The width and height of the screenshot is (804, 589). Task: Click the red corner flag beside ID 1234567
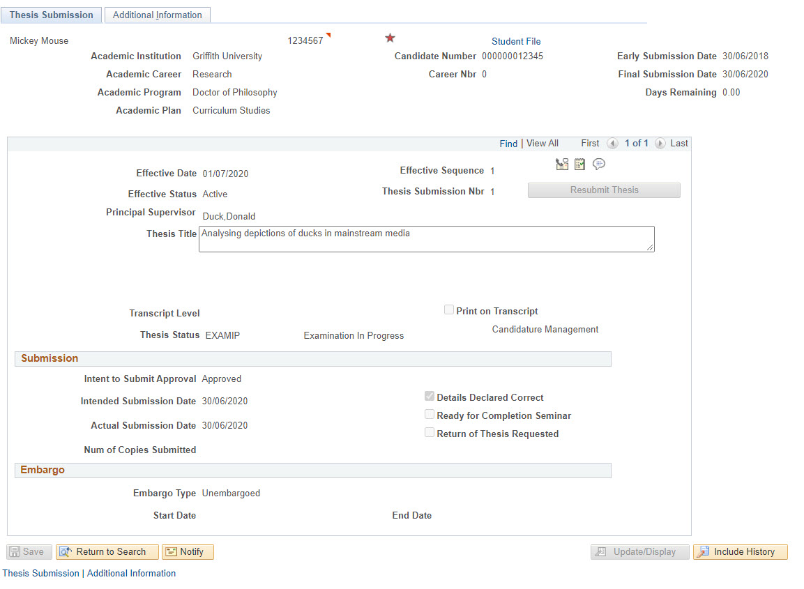(328, 36)
